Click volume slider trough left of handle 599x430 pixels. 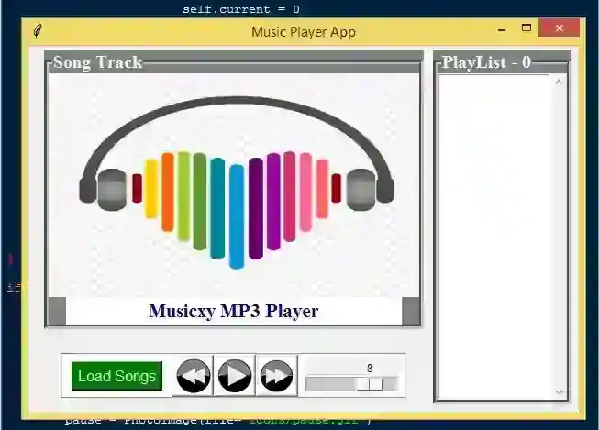[331, 384]
